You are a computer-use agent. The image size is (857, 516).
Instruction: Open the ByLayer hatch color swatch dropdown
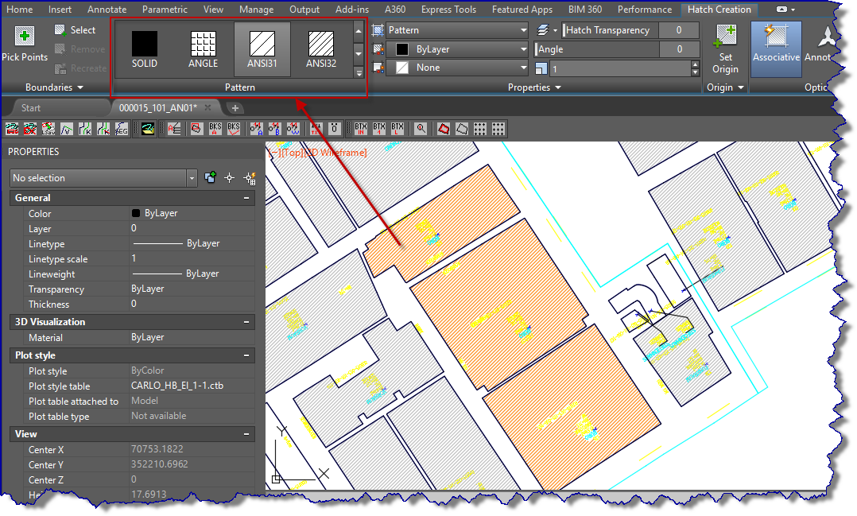456,48
